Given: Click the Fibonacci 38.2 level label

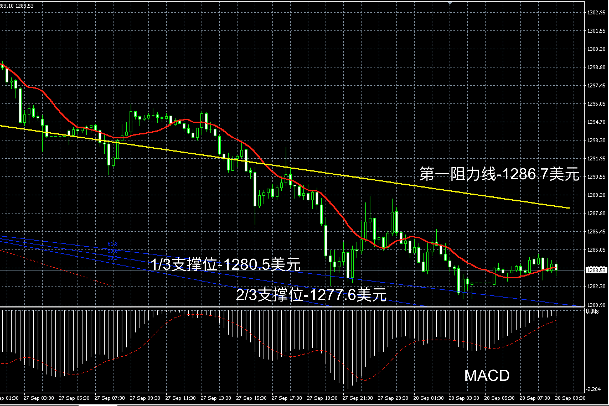Looking at the screenshot, I should [112, 258].
